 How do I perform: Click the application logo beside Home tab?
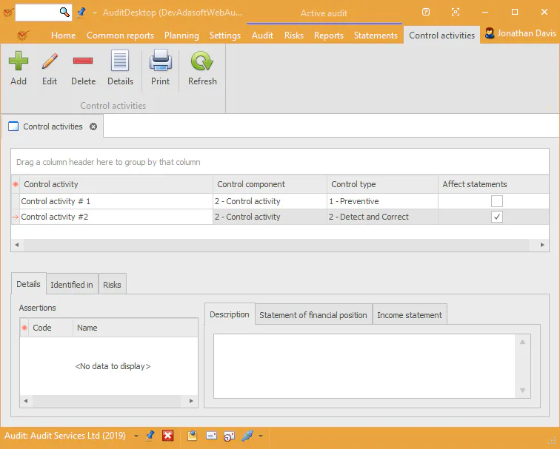tap(23, 36)
